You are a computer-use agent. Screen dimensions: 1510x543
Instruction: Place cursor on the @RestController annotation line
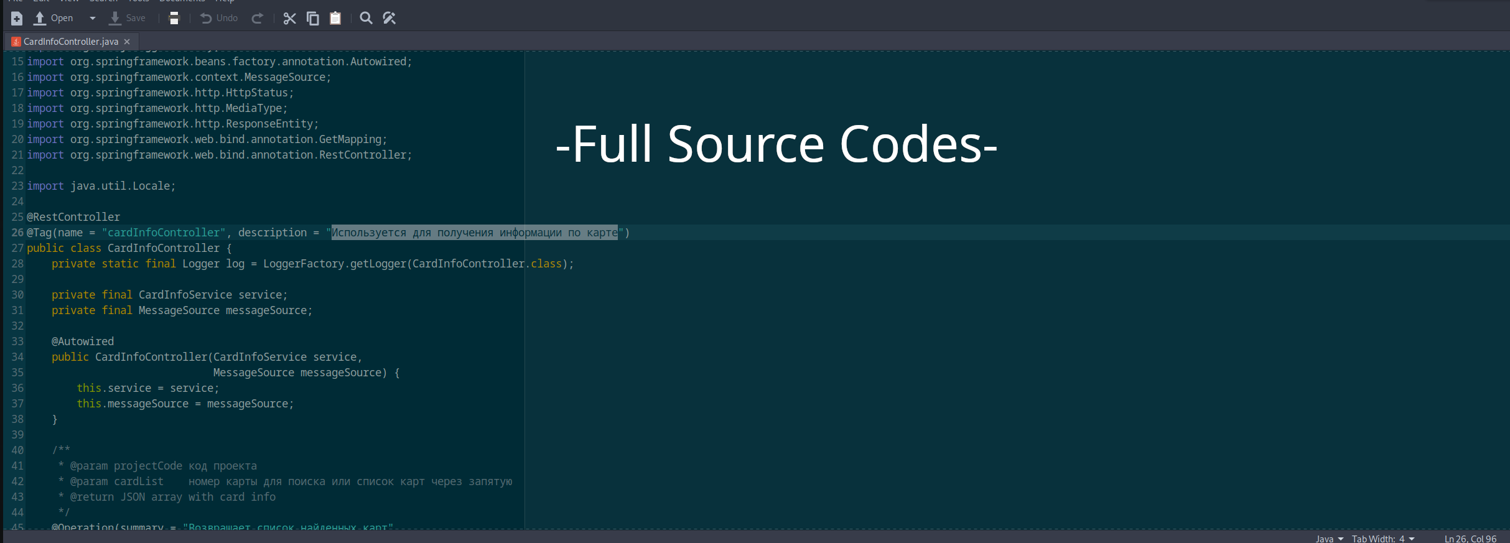point(73,217)
